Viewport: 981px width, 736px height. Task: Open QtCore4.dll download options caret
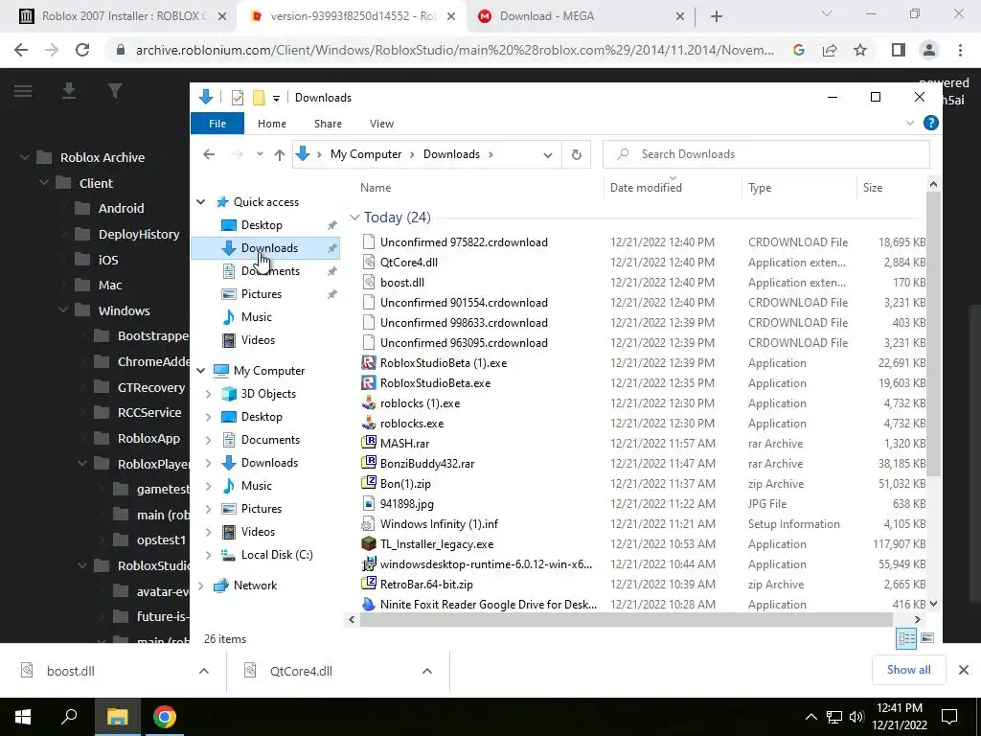(x=427, y=671)
